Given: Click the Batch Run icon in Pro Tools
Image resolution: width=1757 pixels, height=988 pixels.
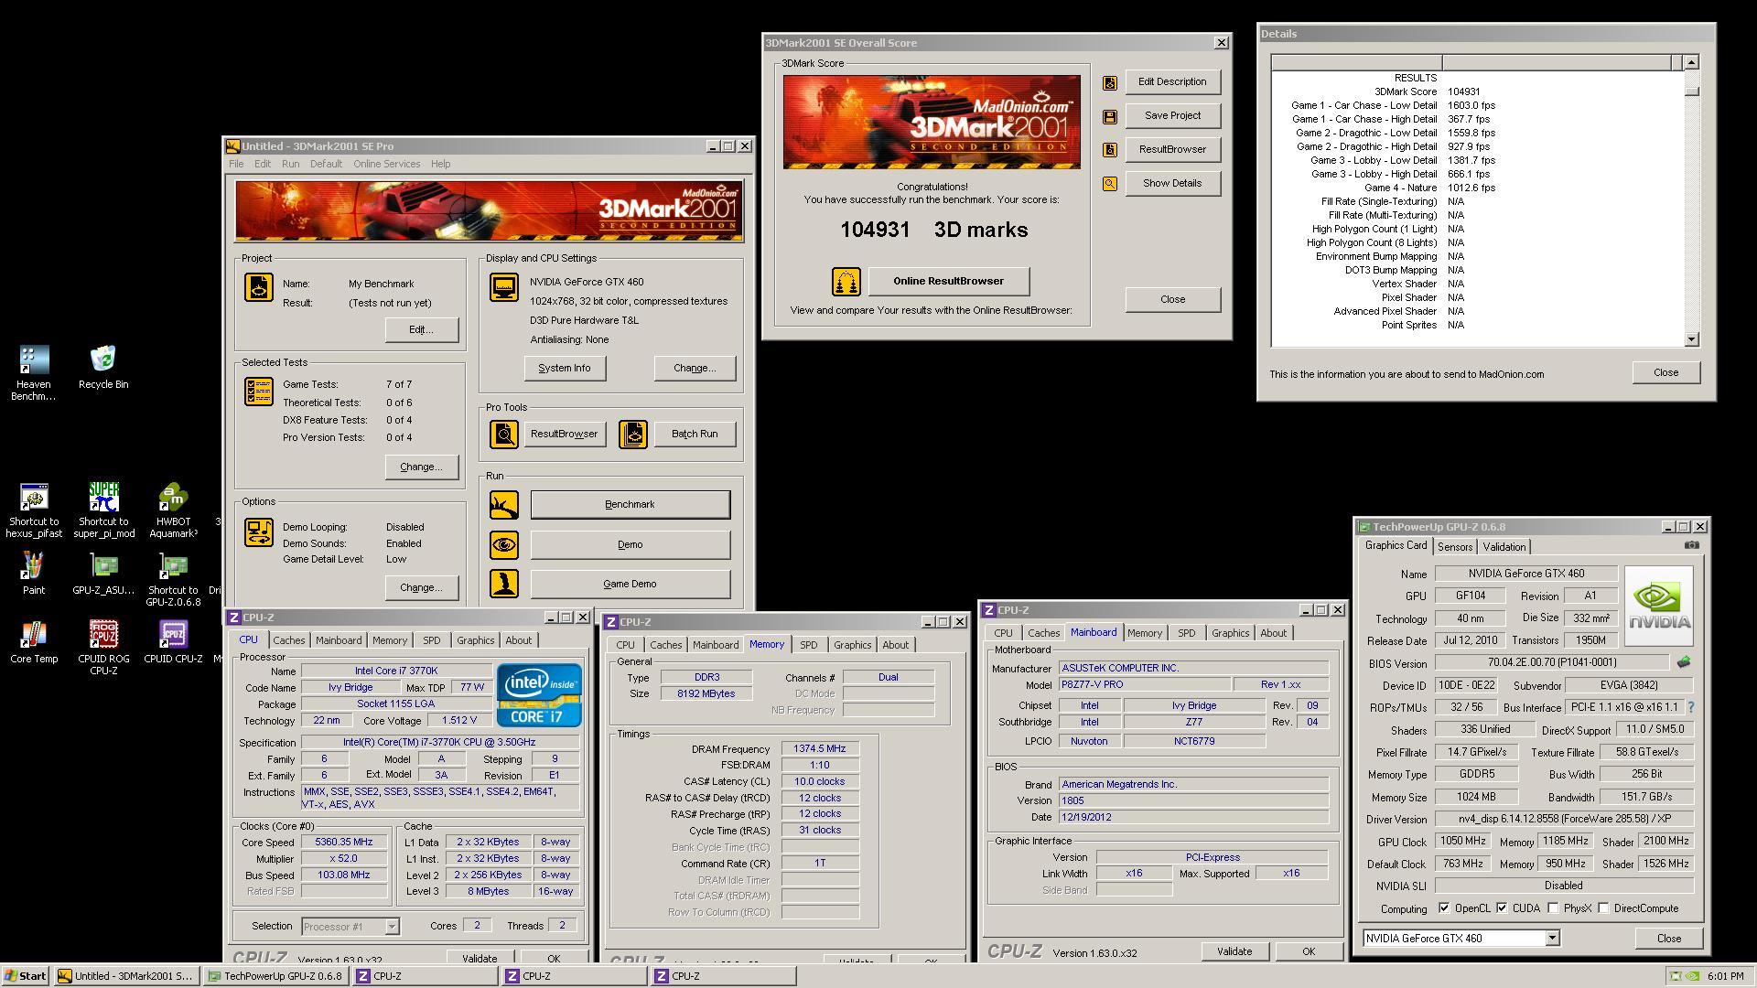Looking at the screenshot, I should (632, 435).
